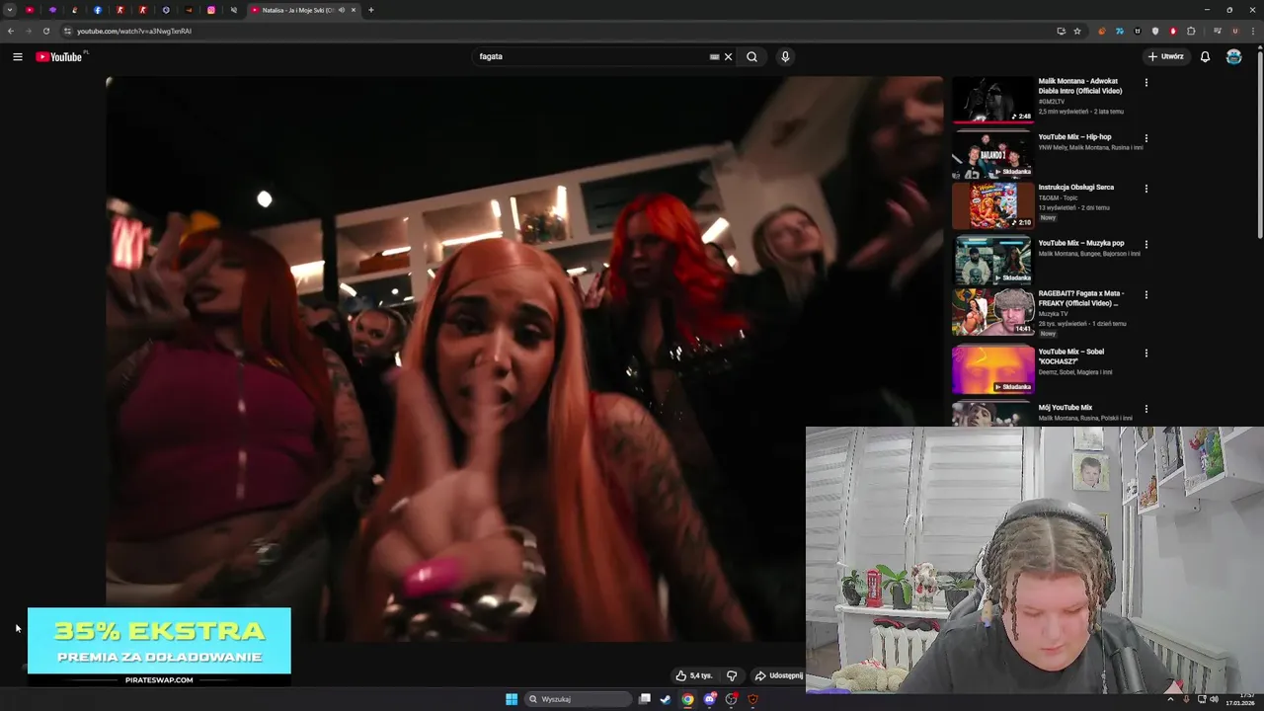View site information icon in address bar

pyautogui.click(x=67, y=31)
